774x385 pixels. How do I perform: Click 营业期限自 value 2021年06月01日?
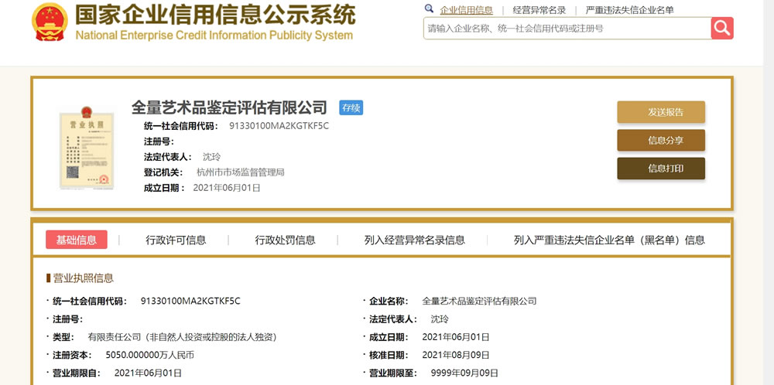(148, 373)
